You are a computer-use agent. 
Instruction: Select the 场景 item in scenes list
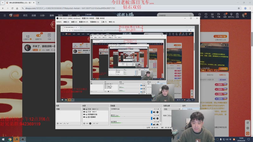point(68,109)
